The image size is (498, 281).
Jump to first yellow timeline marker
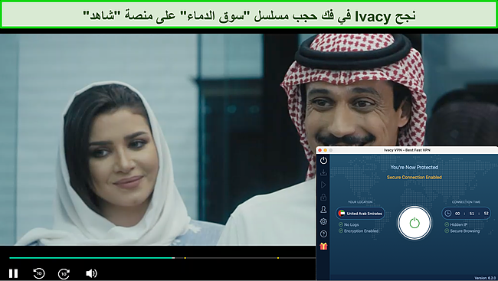pyautogui.click(x=185, y=258)
